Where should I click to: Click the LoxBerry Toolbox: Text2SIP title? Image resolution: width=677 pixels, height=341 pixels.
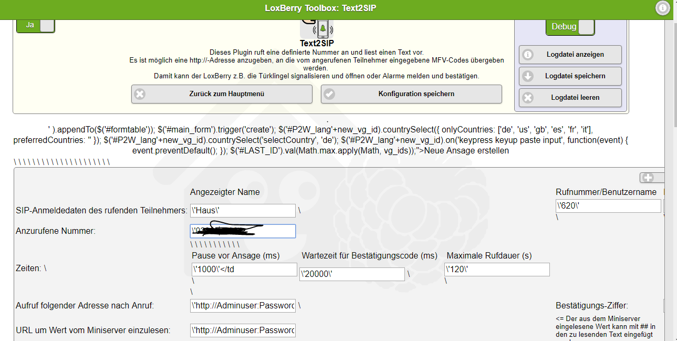click(320, 8)
